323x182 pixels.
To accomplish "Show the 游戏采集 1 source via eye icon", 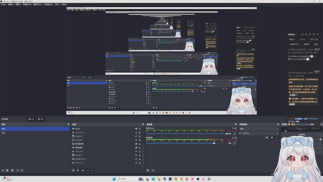I will [136, 140].
